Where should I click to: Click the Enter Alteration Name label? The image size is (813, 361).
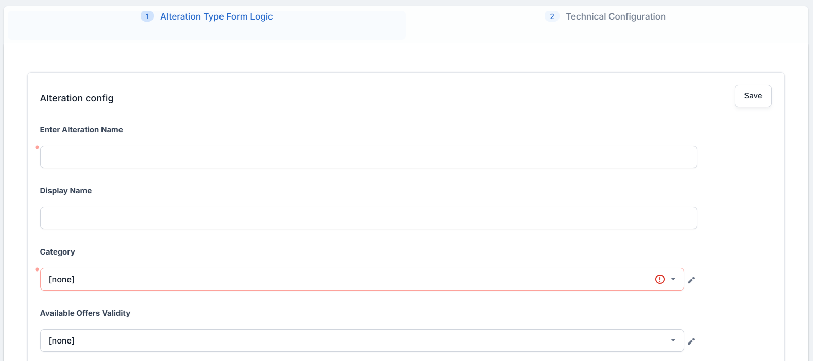click(x=81, y=130)
